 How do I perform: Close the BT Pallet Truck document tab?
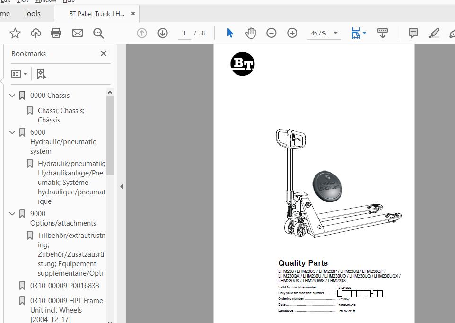(133, 13)
